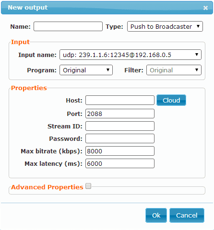This screenshot has width=214, height=230.
Task: Focus the Password field
Action: pos(120,138)
